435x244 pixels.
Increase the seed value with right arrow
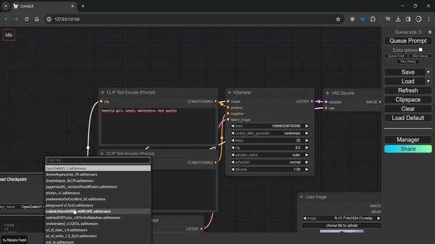tap(307, 126)
